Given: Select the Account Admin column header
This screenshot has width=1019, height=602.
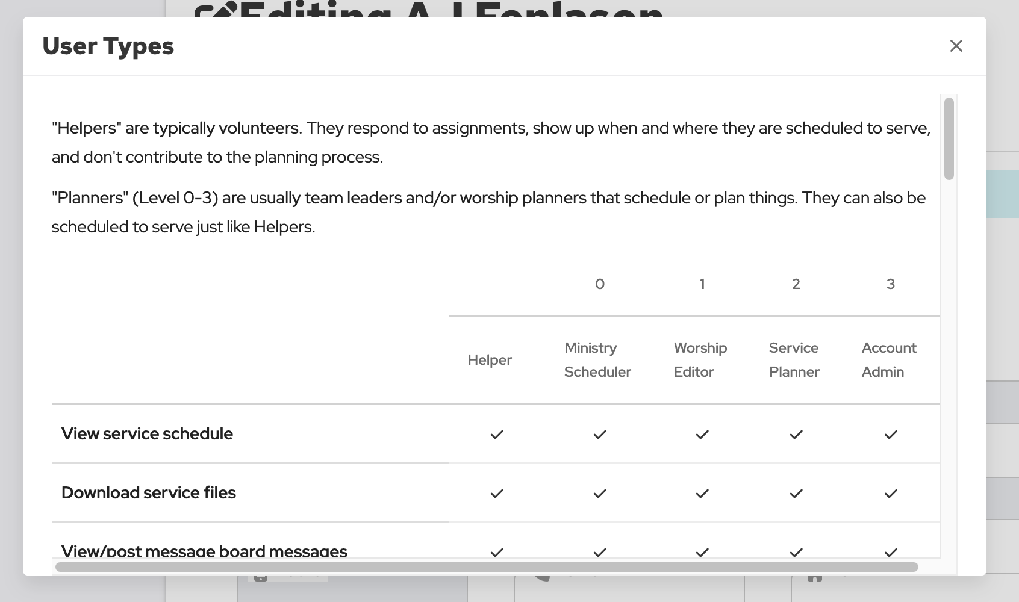Looking at the screenshot, I should click(x=888, y=360).
